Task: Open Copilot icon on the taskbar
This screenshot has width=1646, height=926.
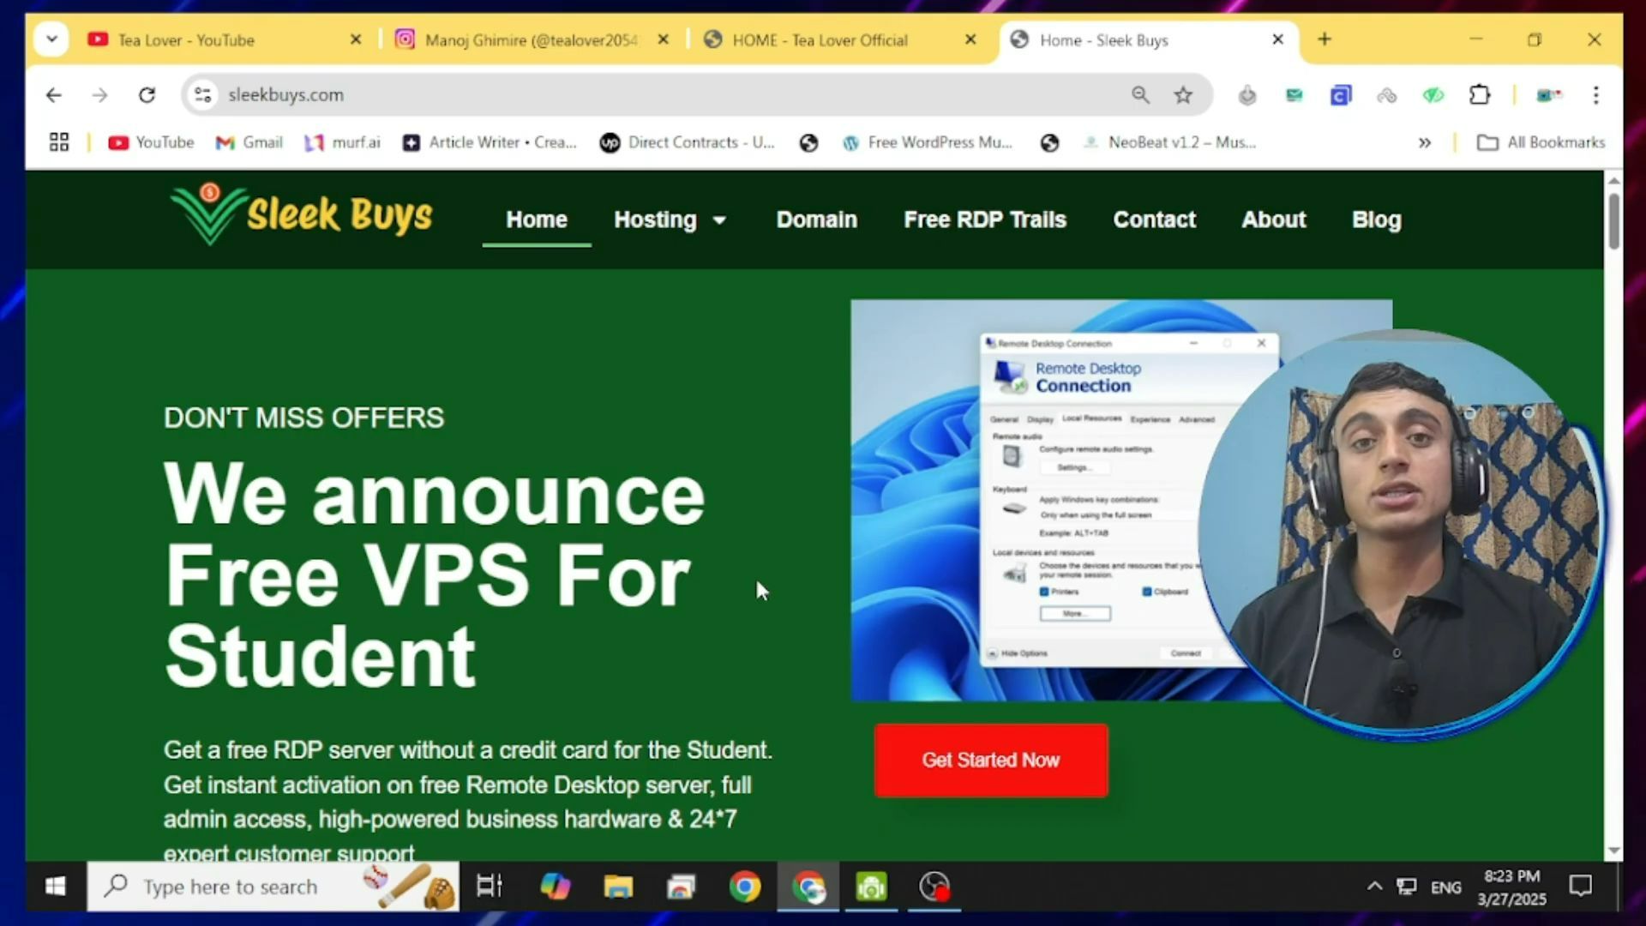Action: pos(555,887)
